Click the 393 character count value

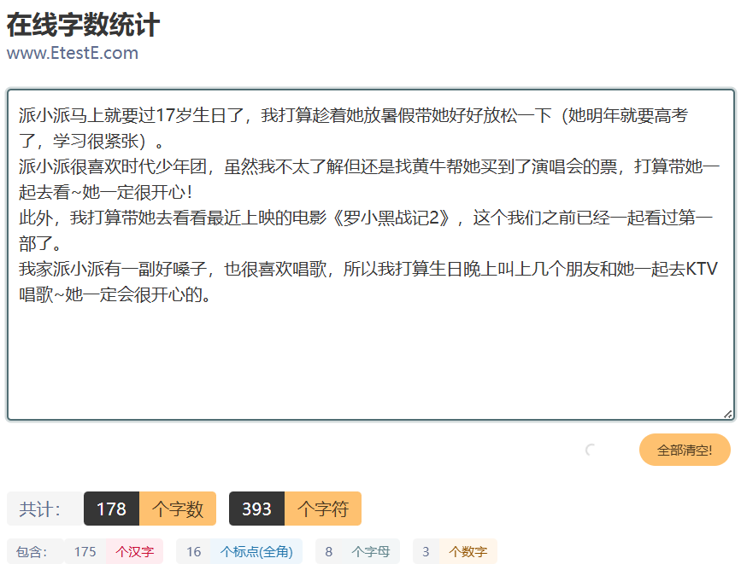click(256, 509)
